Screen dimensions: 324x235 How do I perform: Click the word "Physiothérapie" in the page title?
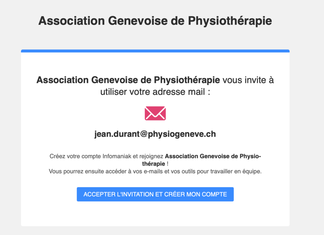(x=230, y=21)
